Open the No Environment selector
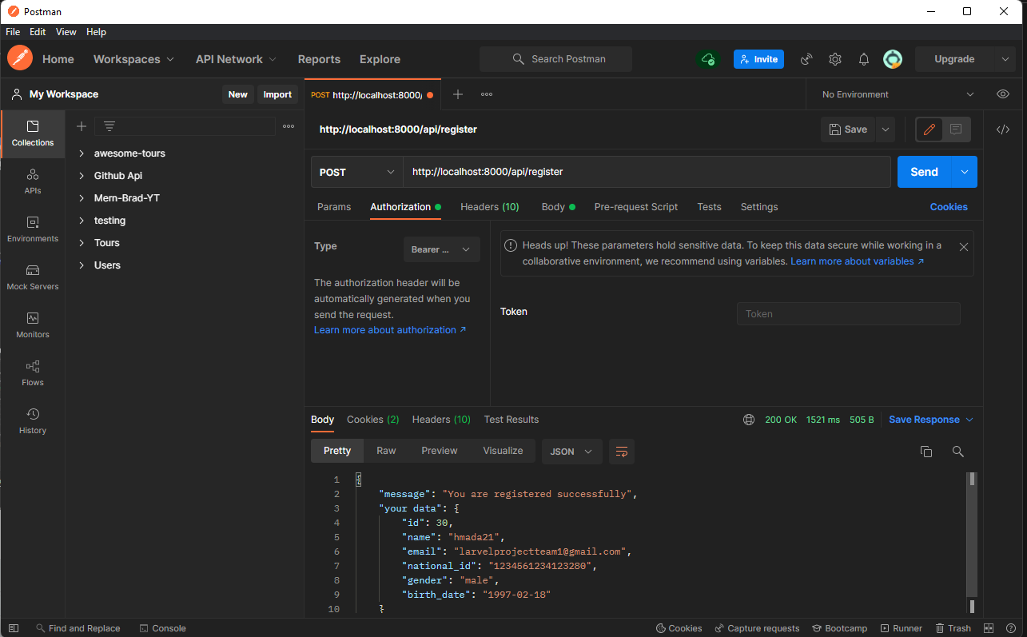The image size is (1027, 637). click(x=894, y=94)
